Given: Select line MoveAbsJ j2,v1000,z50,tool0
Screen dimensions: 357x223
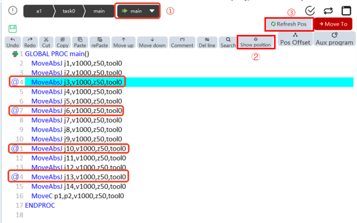Looking at the screenshot, I should point(77,73).
